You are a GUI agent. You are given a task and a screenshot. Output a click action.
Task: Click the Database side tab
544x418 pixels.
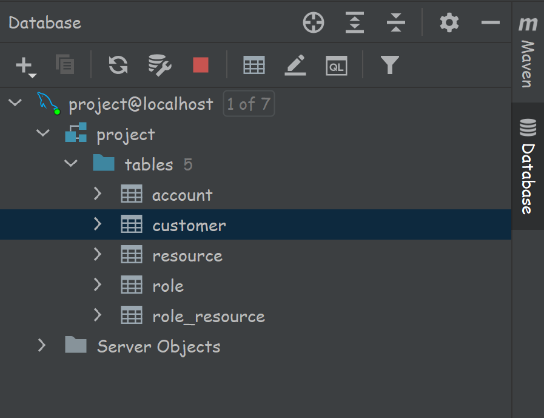pyautogui.click(x=528, y=167)
